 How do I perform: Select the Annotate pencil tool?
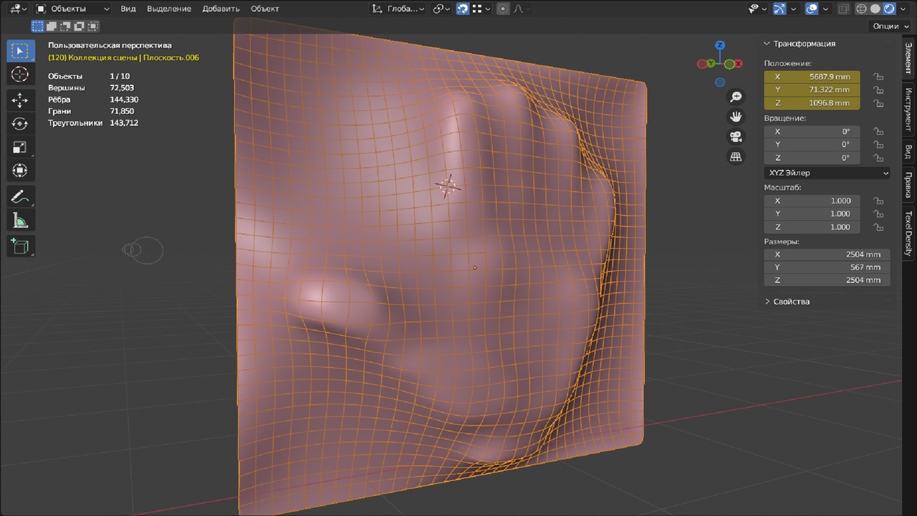click(20, 197)
